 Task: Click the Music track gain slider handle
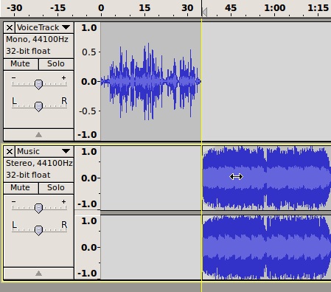coord(38,208)
